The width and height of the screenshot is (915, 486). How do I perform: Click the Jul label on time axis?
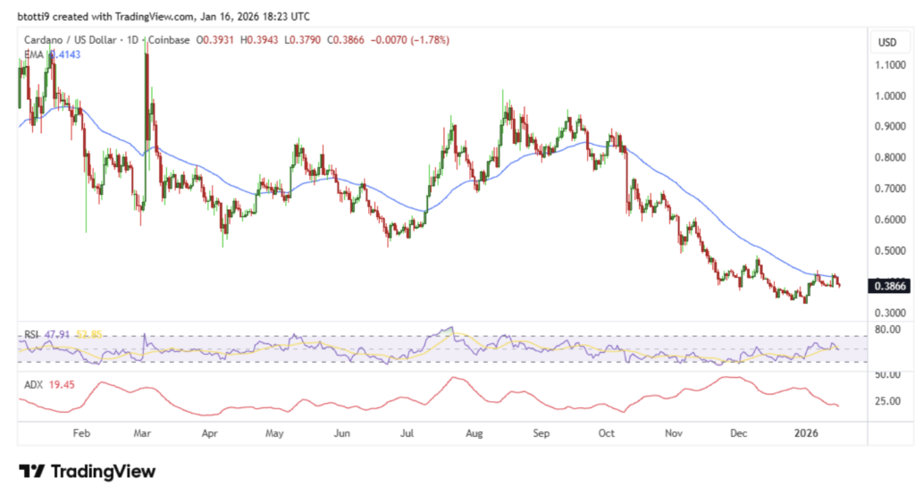coord(407,433)
